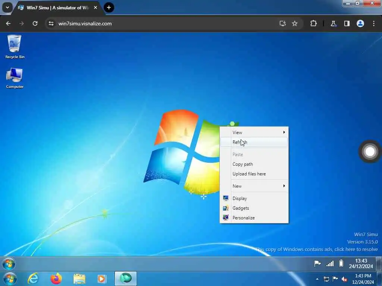Close the Win7 Simu tab

tap(95, 7)
